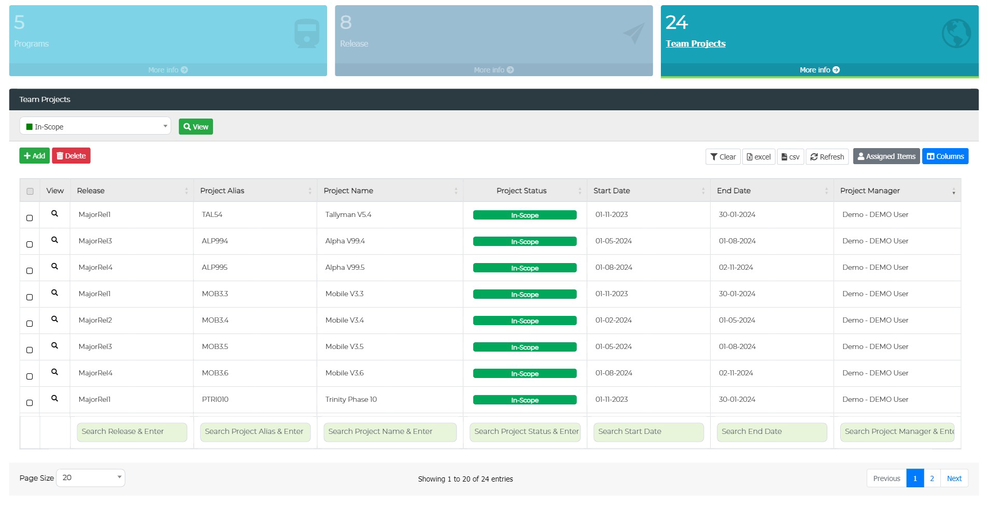Go to page 2 of entries
Image resolution: width=988 pixels, height=509 pixels.
[932, 478]
